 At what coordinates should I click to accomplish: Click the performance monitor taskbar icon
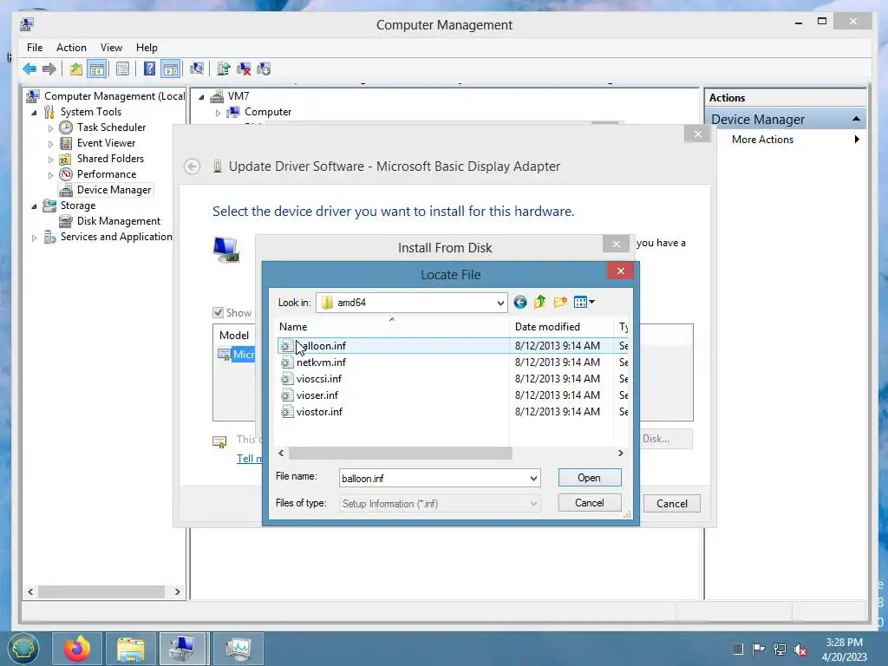(x=238, y=649)
